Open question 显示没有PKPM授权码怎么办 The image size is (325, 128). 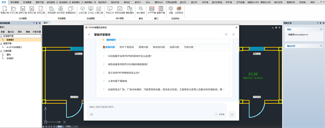(x=124, y=72)
